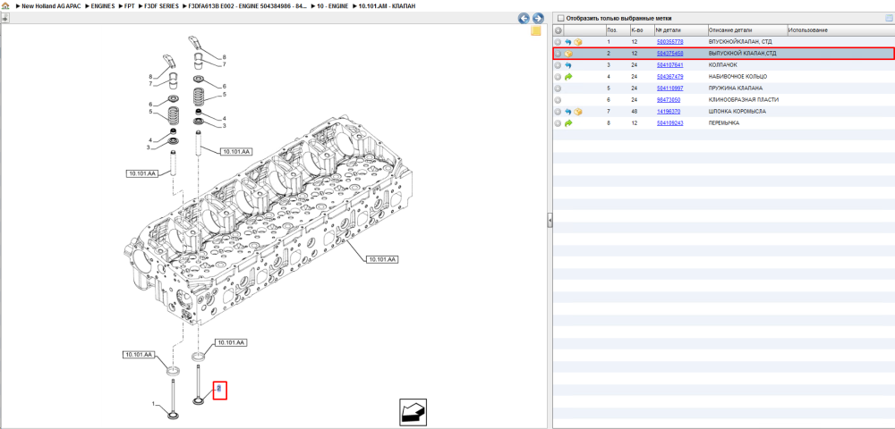Open part number 504110997 link

tap(670, 88)
